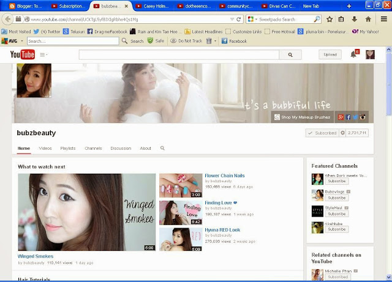
Task: Open the Firefox hamburger menu
Action: 384,19
